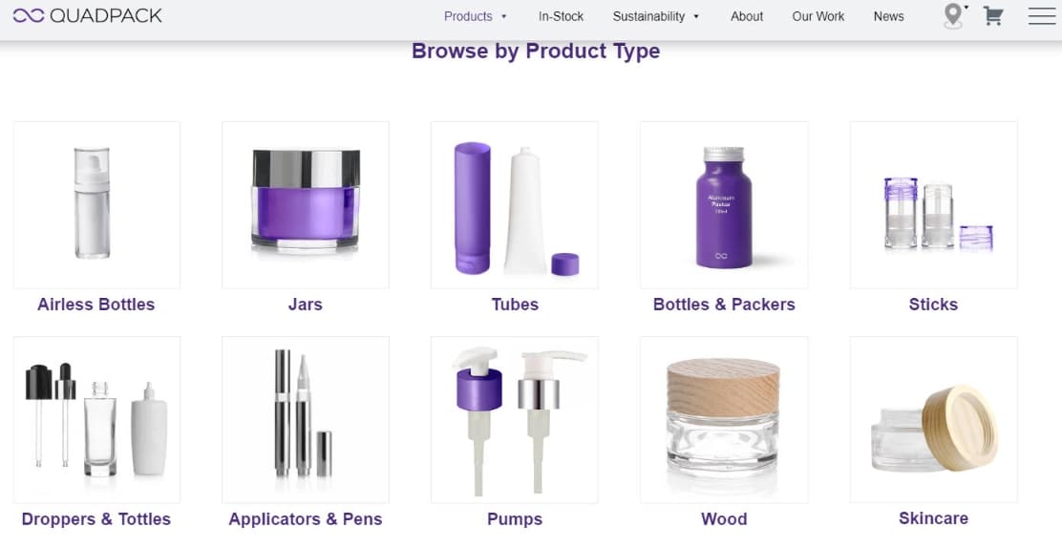Screen dimensions: 1062x547
Task: Click the Applicators & Pens link
Action: [x=306, y=519]
